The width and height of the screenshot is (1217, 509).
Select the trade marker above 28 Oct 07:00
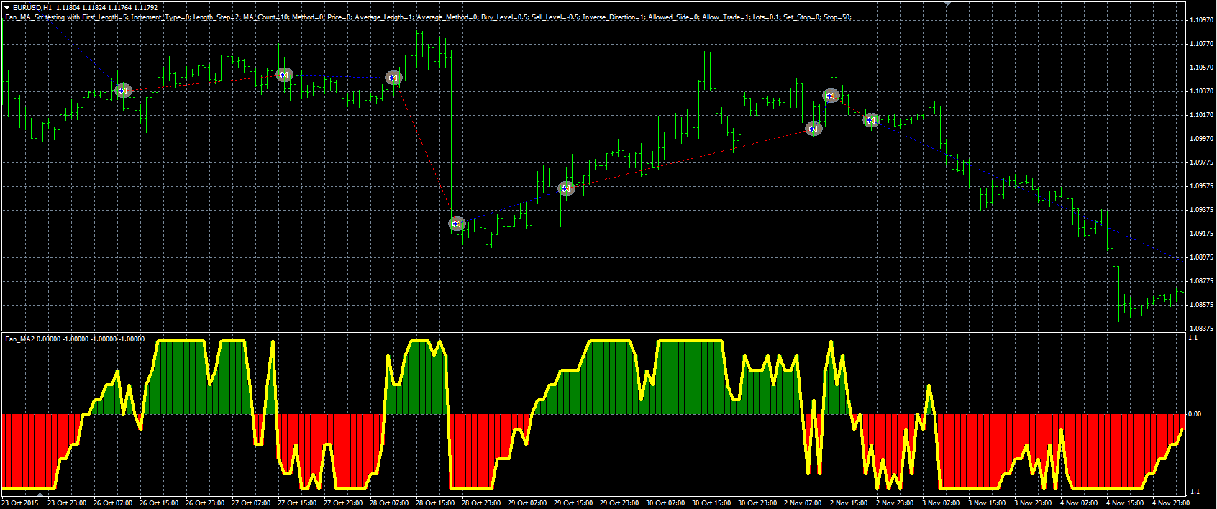click(x=393, y=78)
